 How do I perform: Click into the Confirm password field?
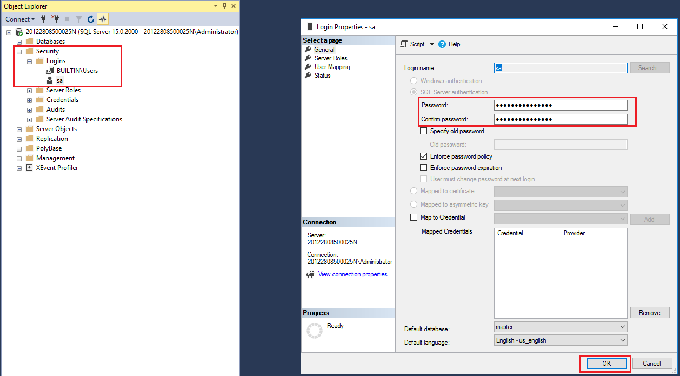coord(560,119)
